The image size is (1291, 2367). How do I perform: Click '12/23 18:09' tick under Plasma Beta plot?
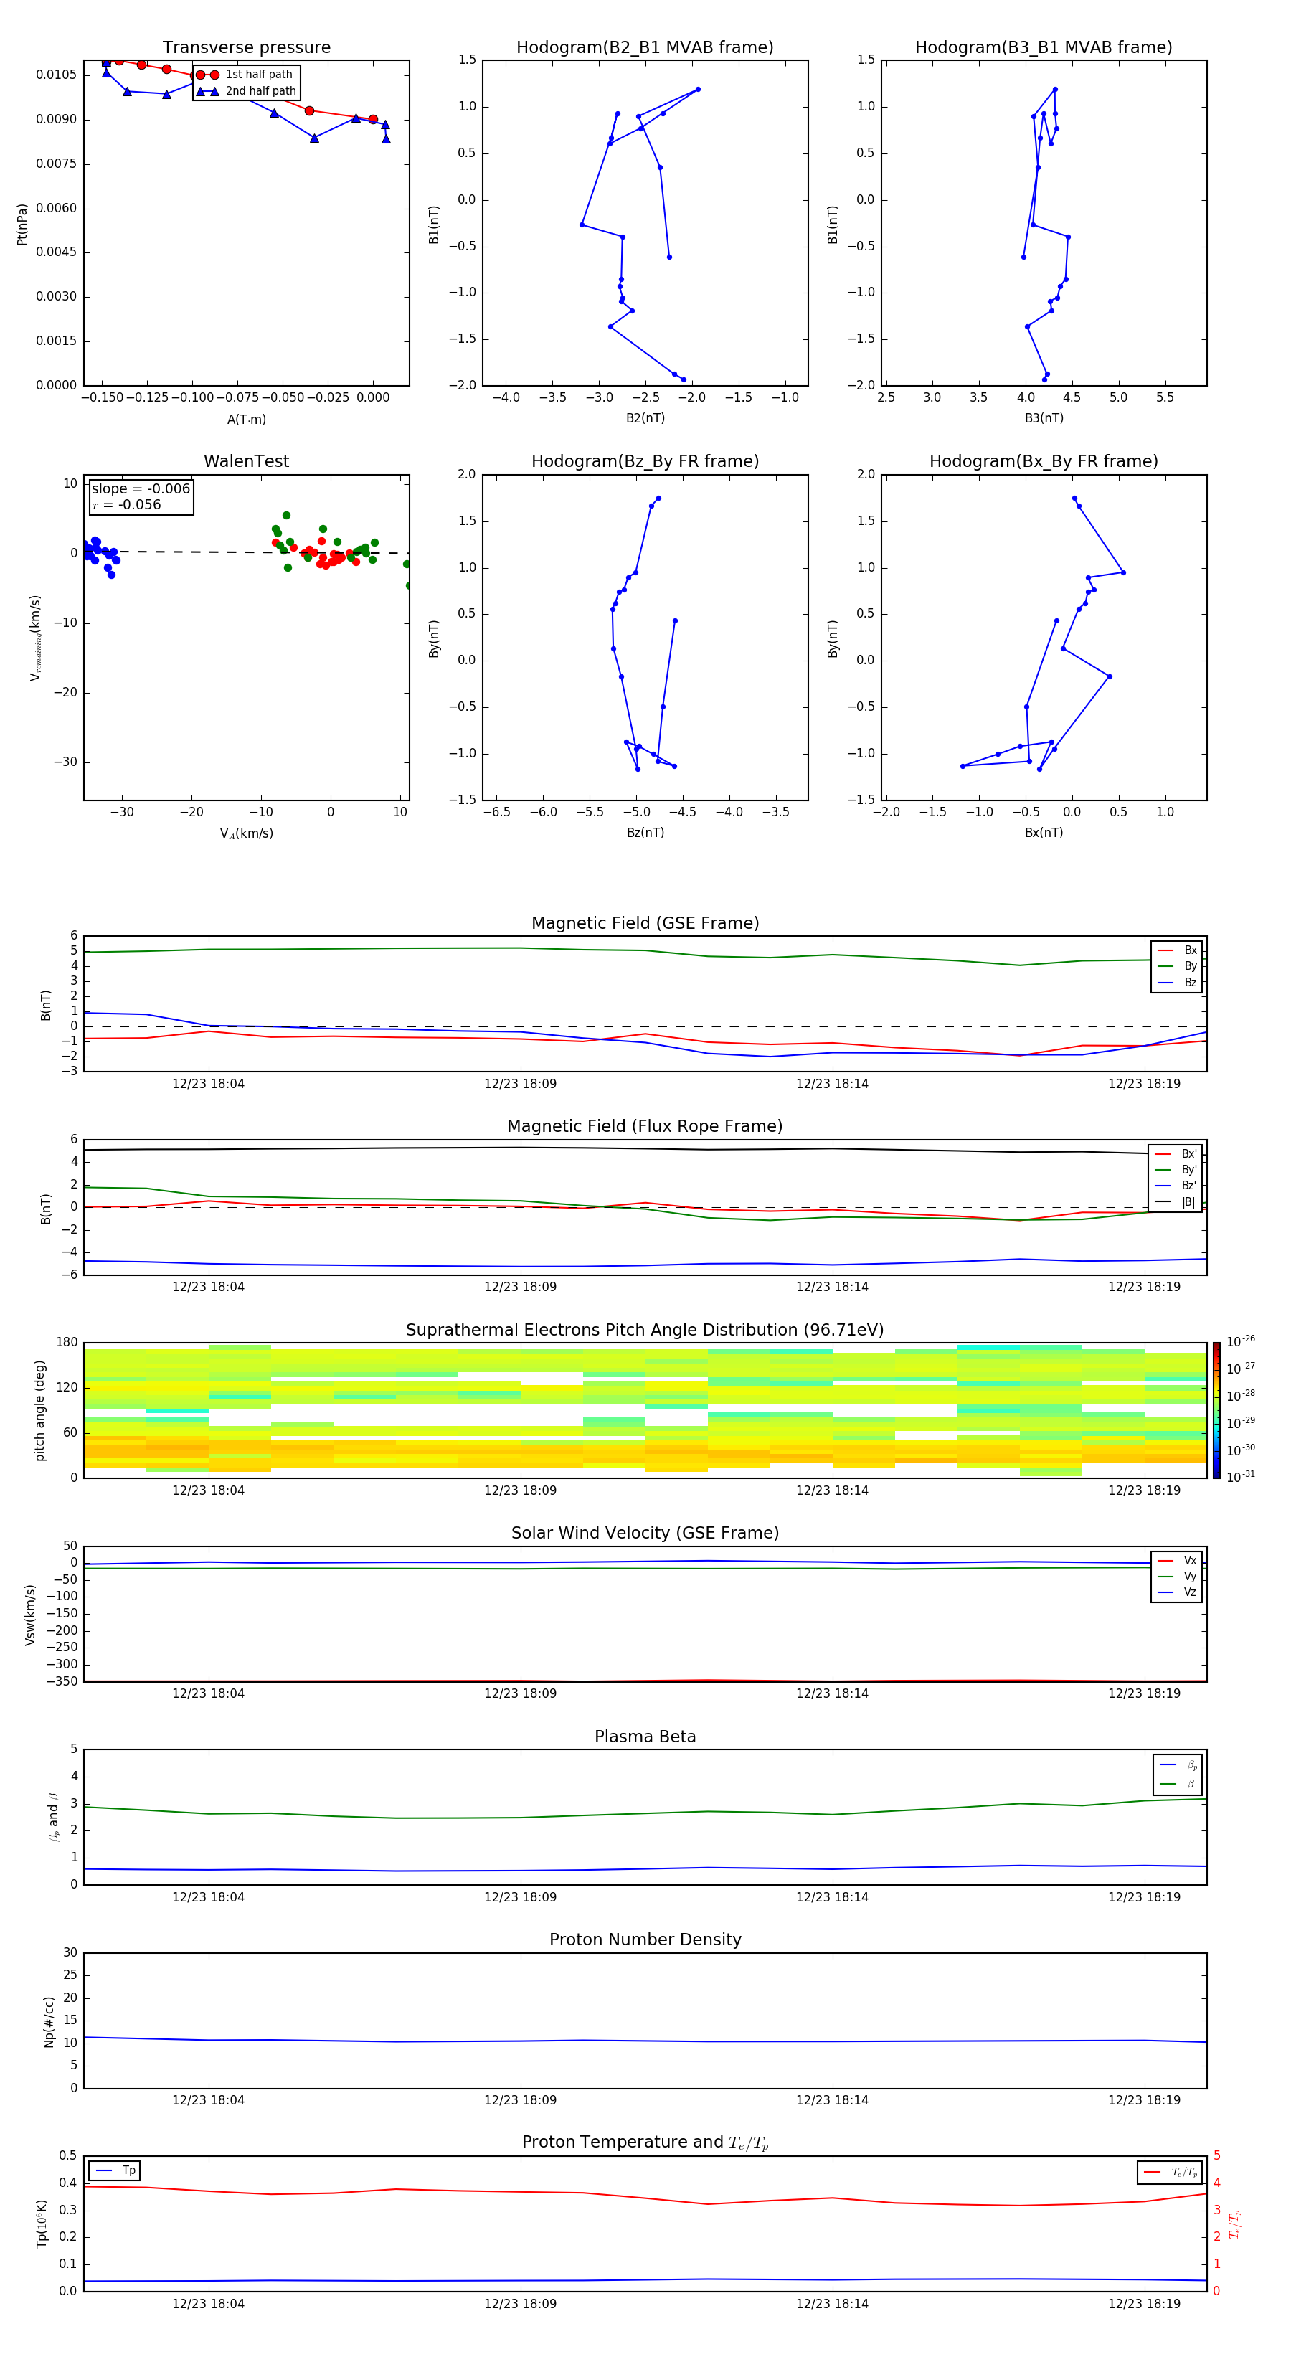click(x=520, y=1896)
